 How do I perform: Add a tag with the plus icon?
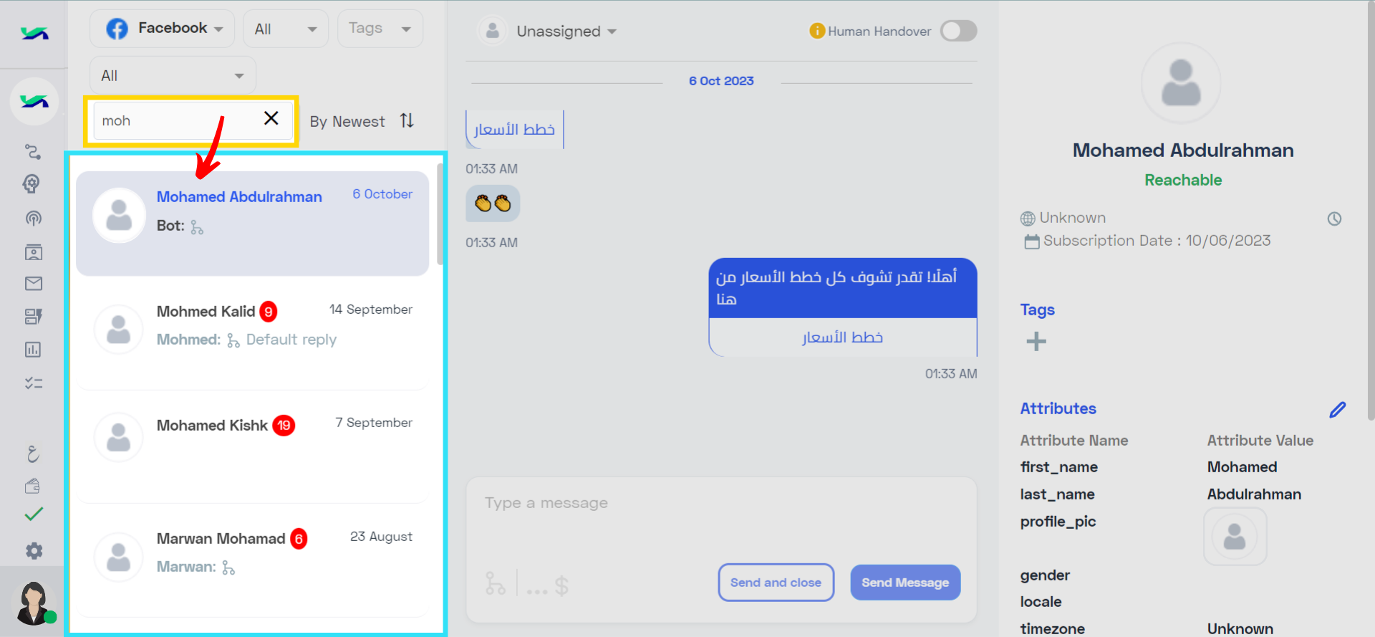point(1036,341)
